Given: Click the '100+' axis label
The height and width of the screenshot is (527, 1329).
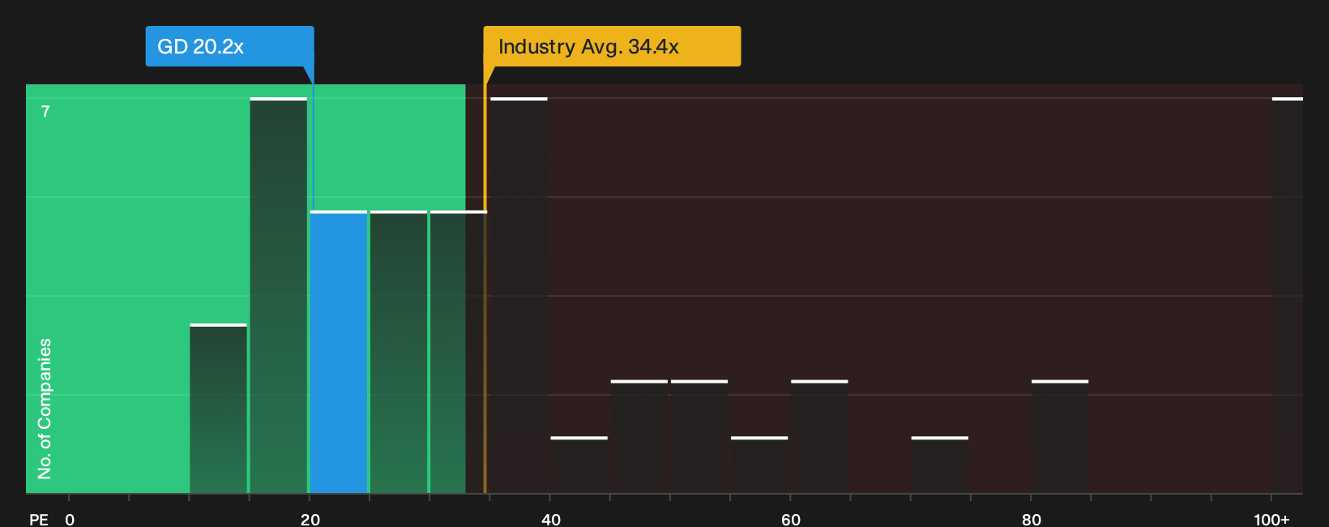Looking at the screenshot, I should 1271,519.
